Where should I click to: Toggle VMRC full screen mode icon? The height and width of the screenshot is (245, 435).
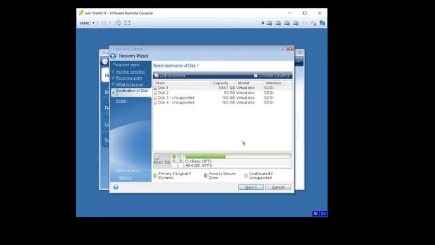[x=127, y=23]
